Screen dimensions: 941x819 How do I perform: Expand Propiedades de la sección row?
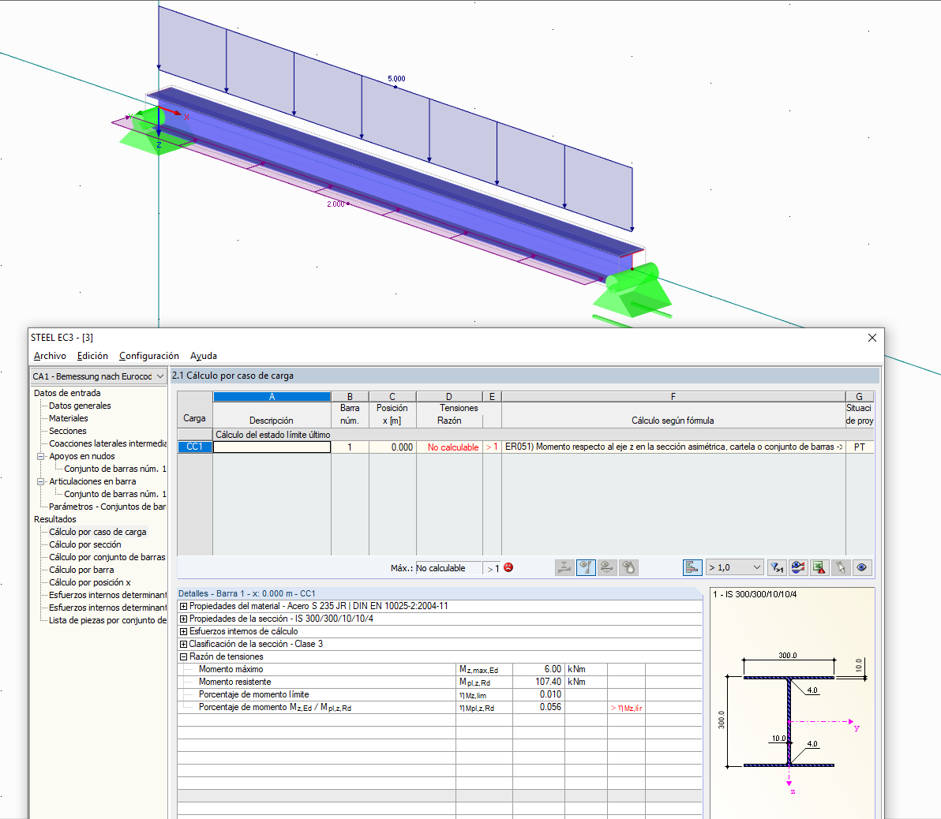point(184,619)
